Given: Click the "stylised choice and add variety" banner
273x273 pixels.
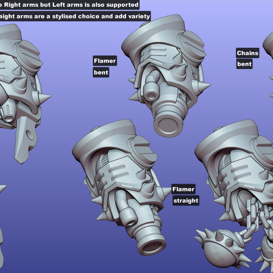Looking at the screenshot, I should [75, 16].
